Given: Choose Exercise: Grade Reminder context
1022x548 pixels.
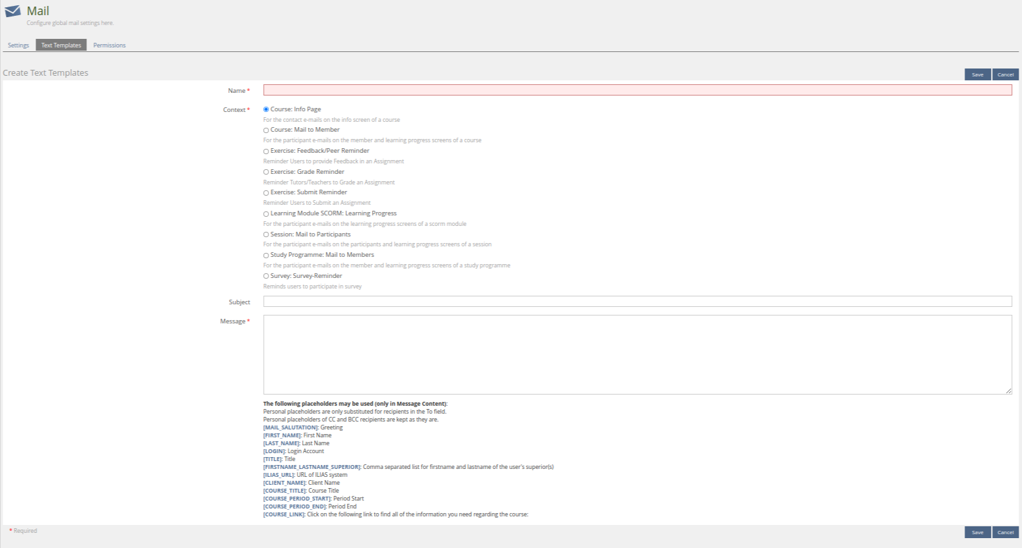Looking at the screenshot, I should point(266,172).
